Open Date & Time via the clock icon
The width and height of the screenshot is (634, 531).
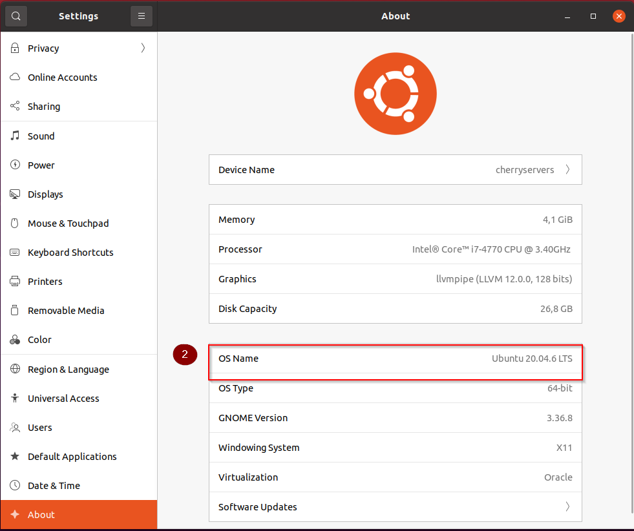(14, 485)
